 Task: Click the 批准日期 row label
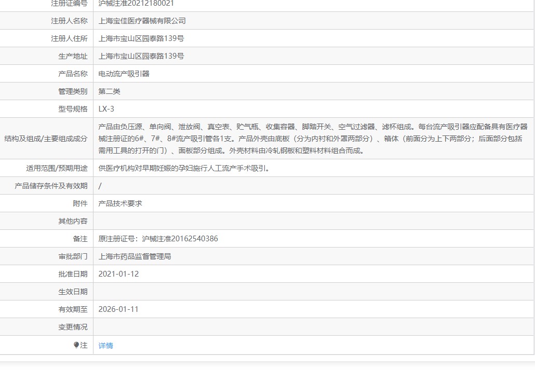[73, 274]
